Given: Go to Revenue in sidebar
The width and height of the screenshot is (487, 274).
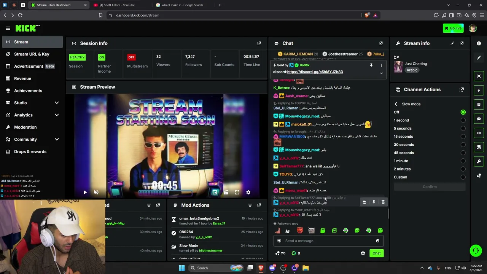Looking at the screenshot, I should (x=32, y=78).
